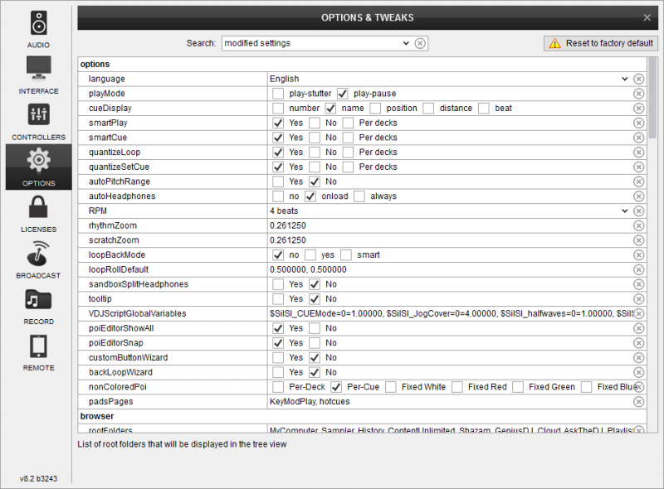
Task: Reset the language setting to default
Action: pyautogui.click(x=638, y=79)
